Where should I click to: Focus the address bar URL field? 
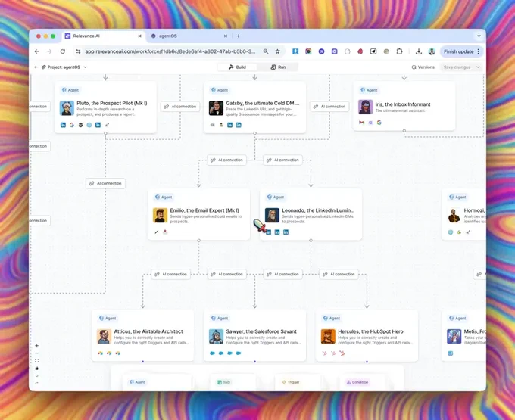pyautogui.click(x=170, y=51)
